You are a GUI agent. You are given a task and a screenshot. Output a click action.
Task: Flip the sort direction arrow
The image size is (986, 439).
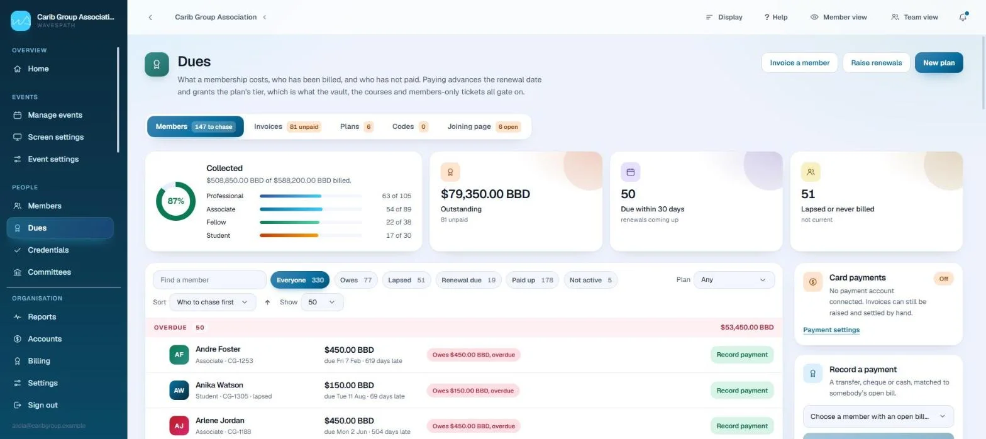pos(267,302)
